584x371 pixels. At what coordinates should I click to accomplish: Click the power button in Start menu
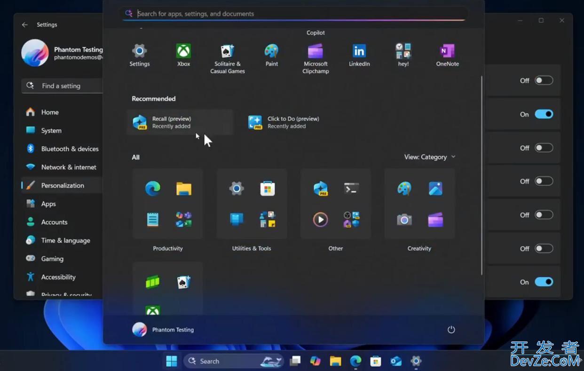451,330
